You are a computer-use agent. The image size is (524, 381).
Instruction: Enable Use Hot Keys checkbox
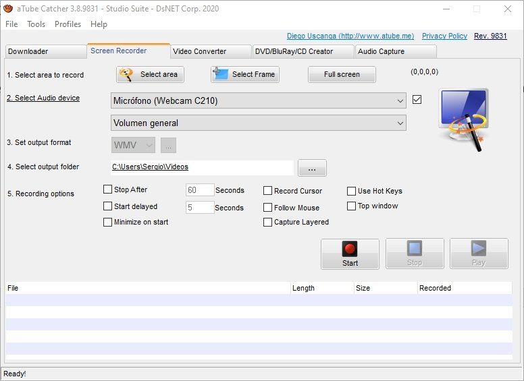pyautogui.click(x=351, y=191)
